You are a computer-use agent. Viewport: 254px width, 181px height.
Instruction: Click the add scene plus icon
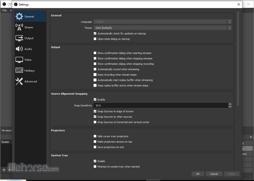tap(4, 170)
